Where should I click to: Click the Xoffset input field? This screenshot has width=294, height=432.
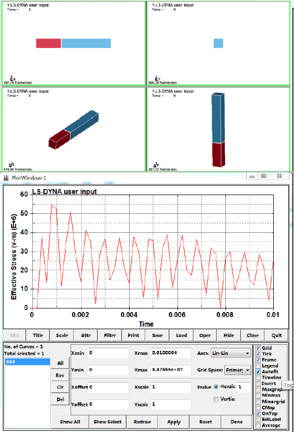pos(108,387)
